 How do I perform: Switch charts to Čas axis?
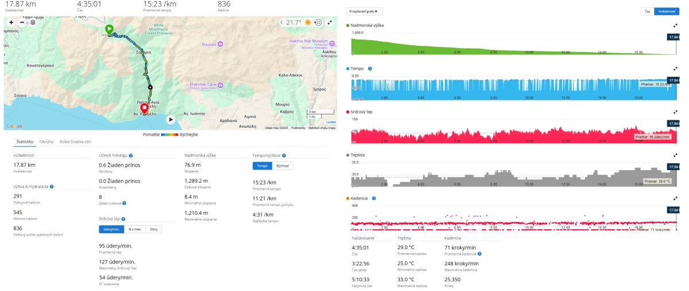[x=648, y=11]
